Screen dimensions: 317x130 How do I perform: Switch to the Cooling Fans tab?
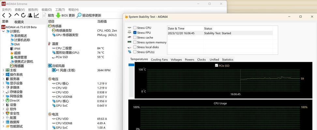[159, 60]
